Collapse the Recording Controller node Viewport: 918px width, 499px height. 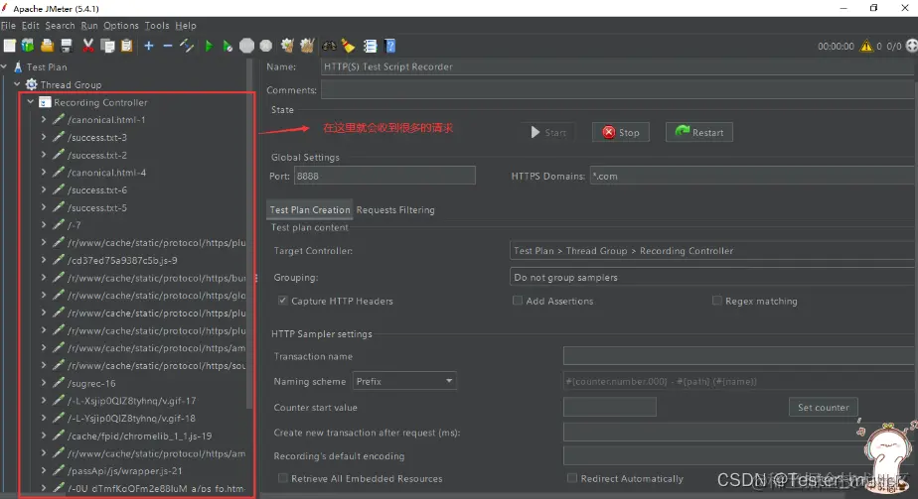pos(31,101)
